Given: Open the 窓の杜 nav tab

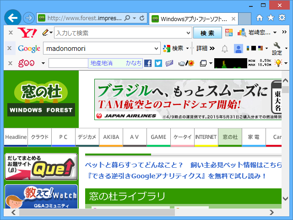Looking at the screenshot, I should (x=230, y=137).
